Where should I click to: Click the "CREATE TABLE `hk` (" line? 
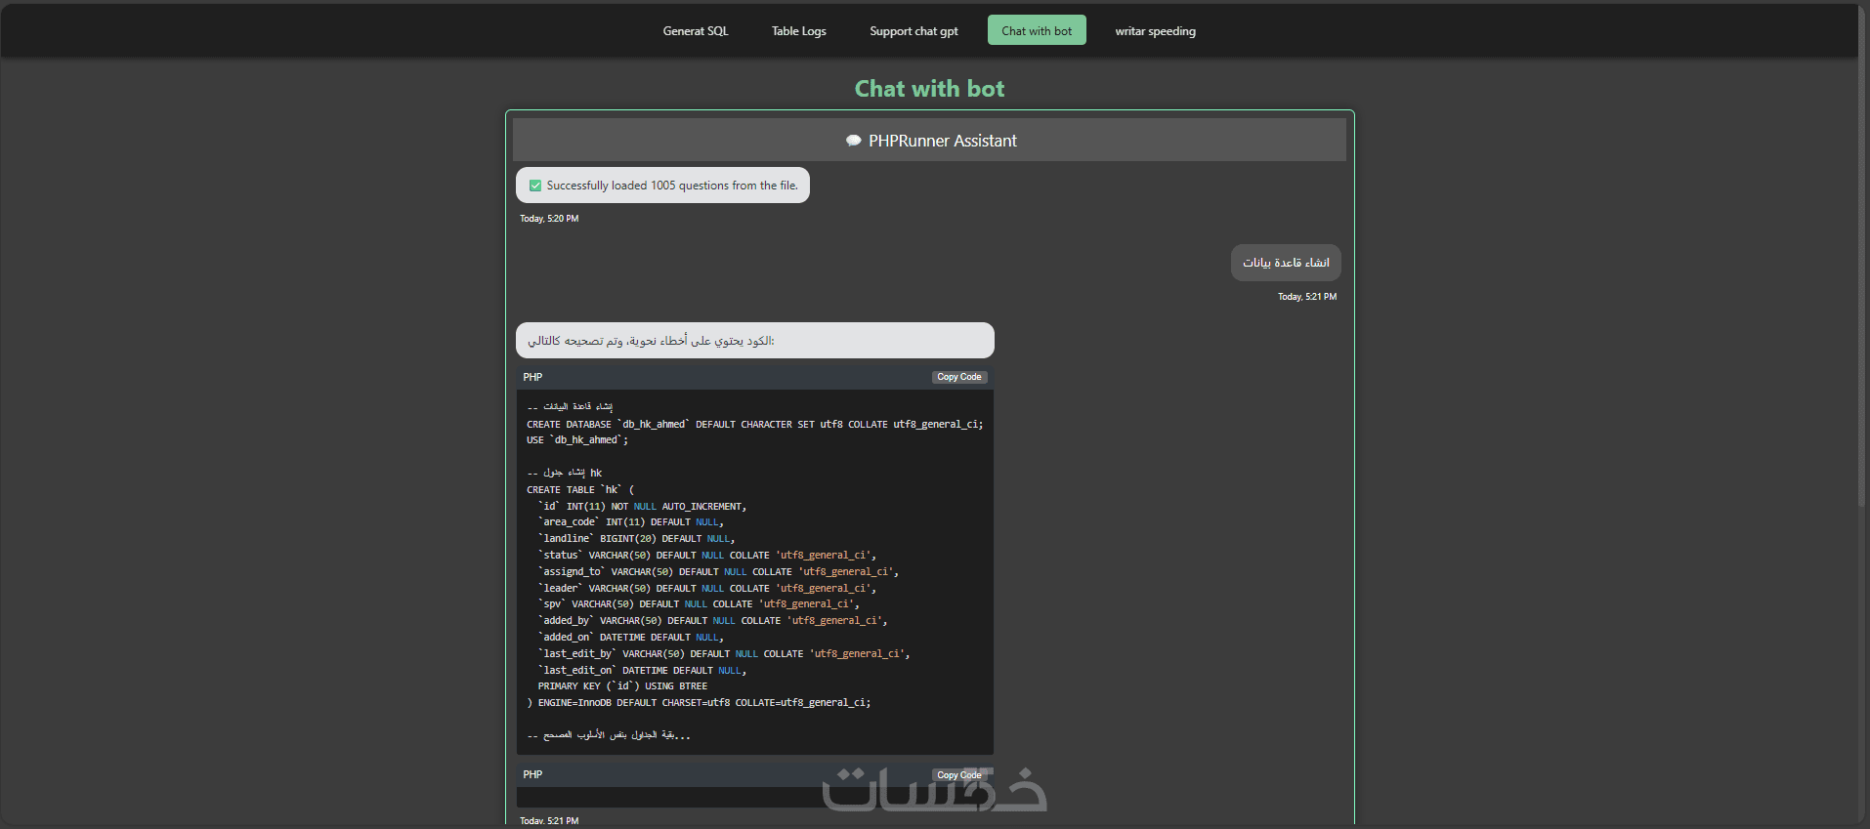(580, 490)
